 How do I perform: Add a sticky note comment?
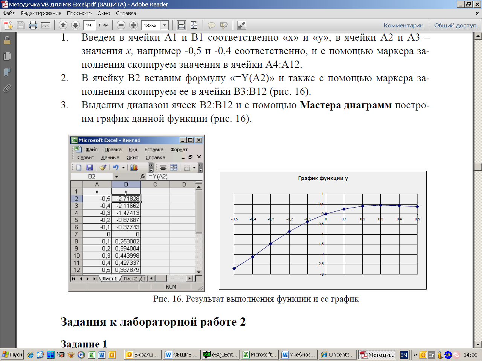coord(212,25)
